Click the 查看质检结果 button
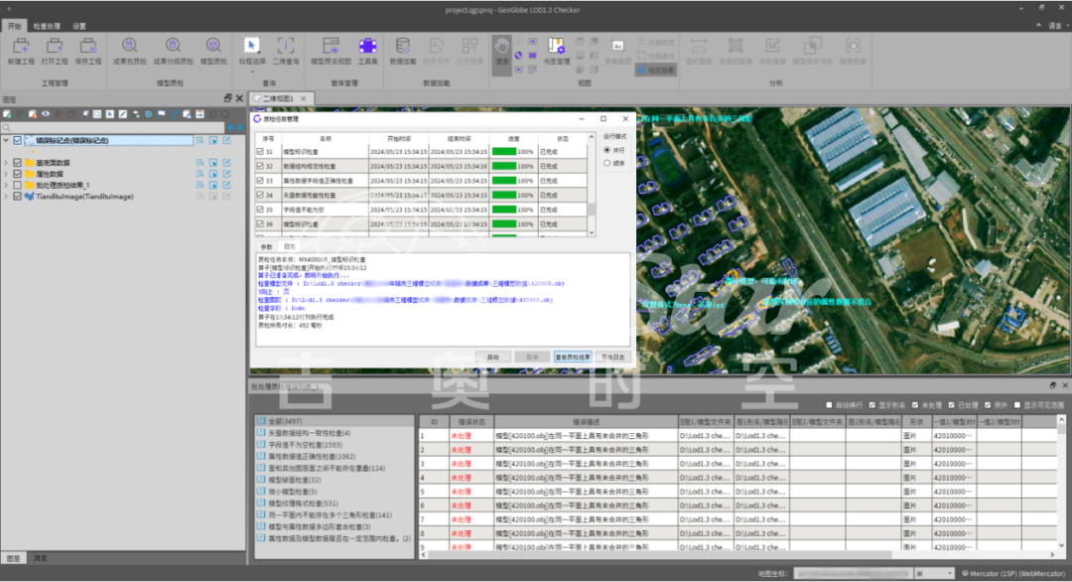Viewport: 1072px width, 582px height. click(x=573, y=356)
